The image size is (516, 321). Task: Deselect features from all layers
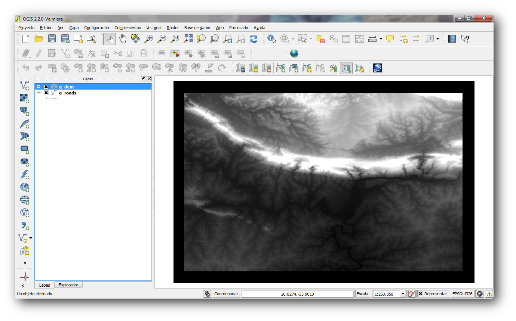(x=320, y=38)
